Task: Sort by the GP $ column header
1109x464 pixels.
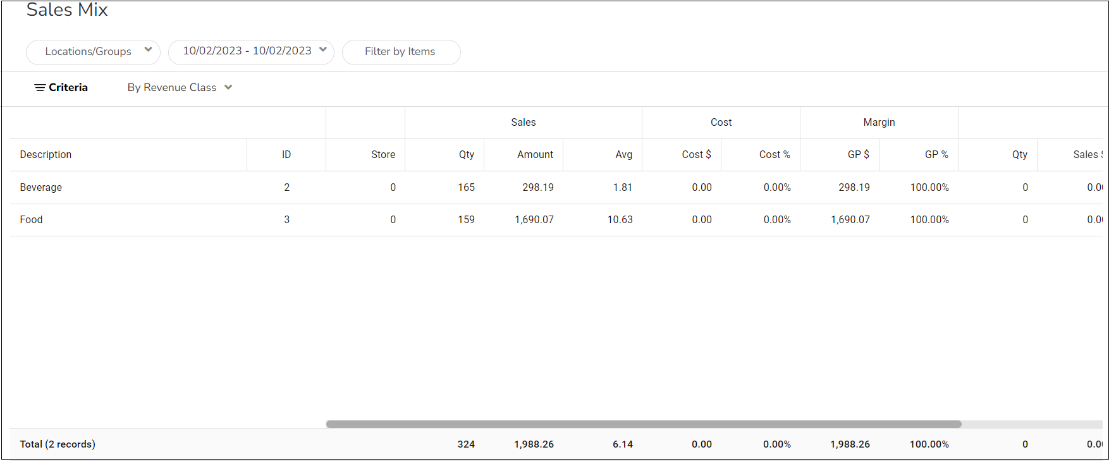Action: pyautogui.click(x=858, y=155)
